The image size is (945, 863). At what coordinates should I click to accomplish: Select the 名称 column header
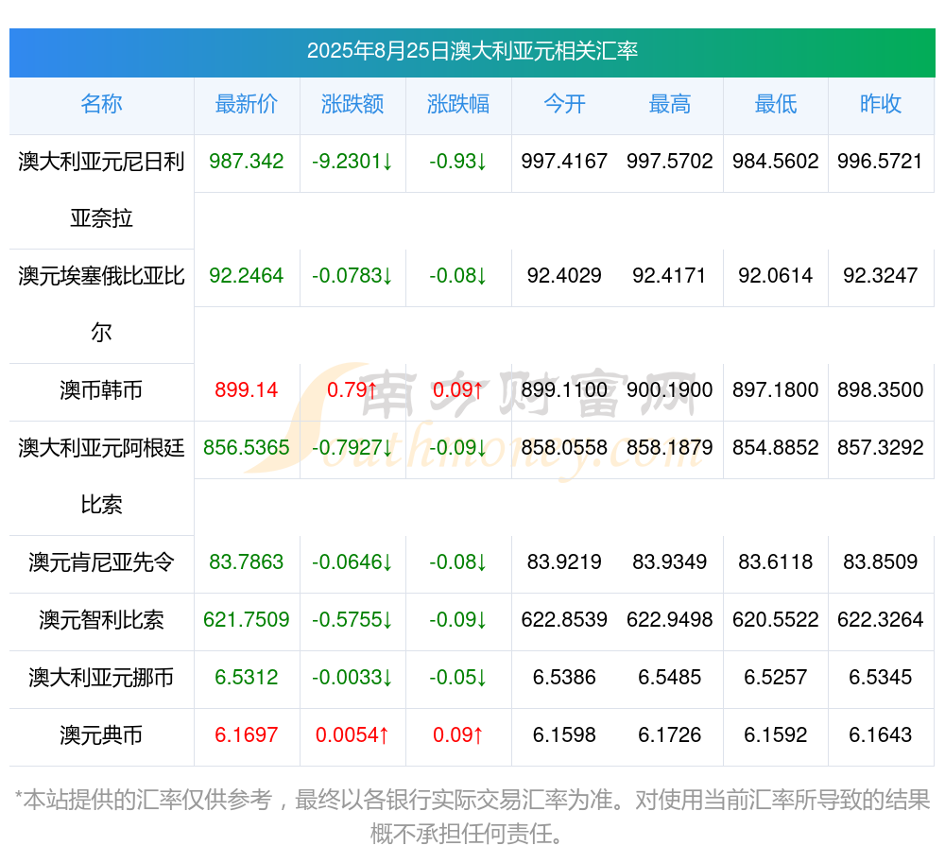point(101,104)
